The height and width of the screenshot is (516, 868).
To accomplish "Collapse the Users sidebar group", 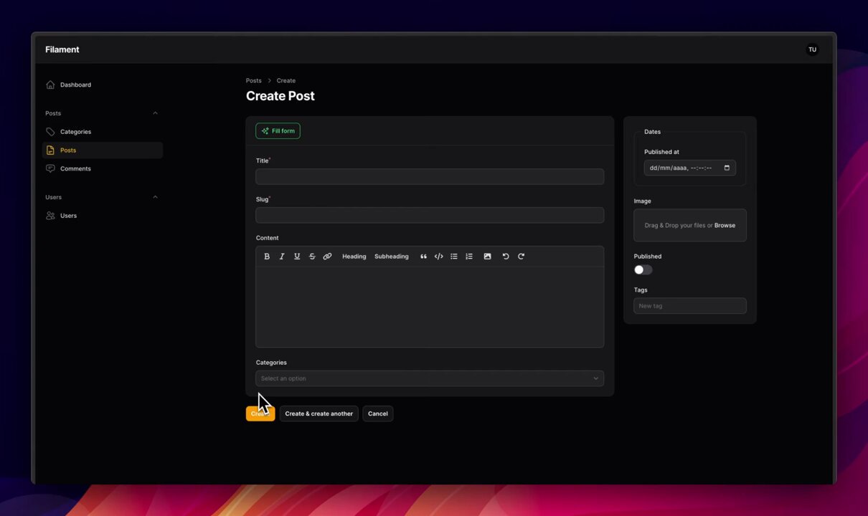I will (x=155, y=197).
